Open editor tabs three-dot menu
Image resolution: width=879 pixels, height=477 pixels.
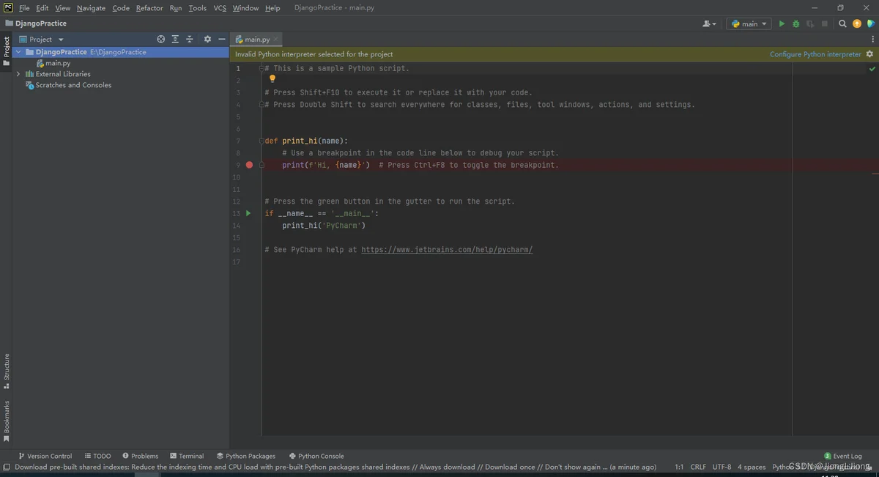(871, 39)
